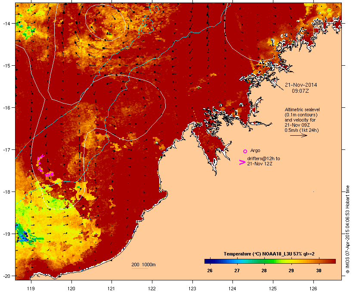Click the colorbar value 29
Viewport: 353px width, 292px height.
point(291,271)
